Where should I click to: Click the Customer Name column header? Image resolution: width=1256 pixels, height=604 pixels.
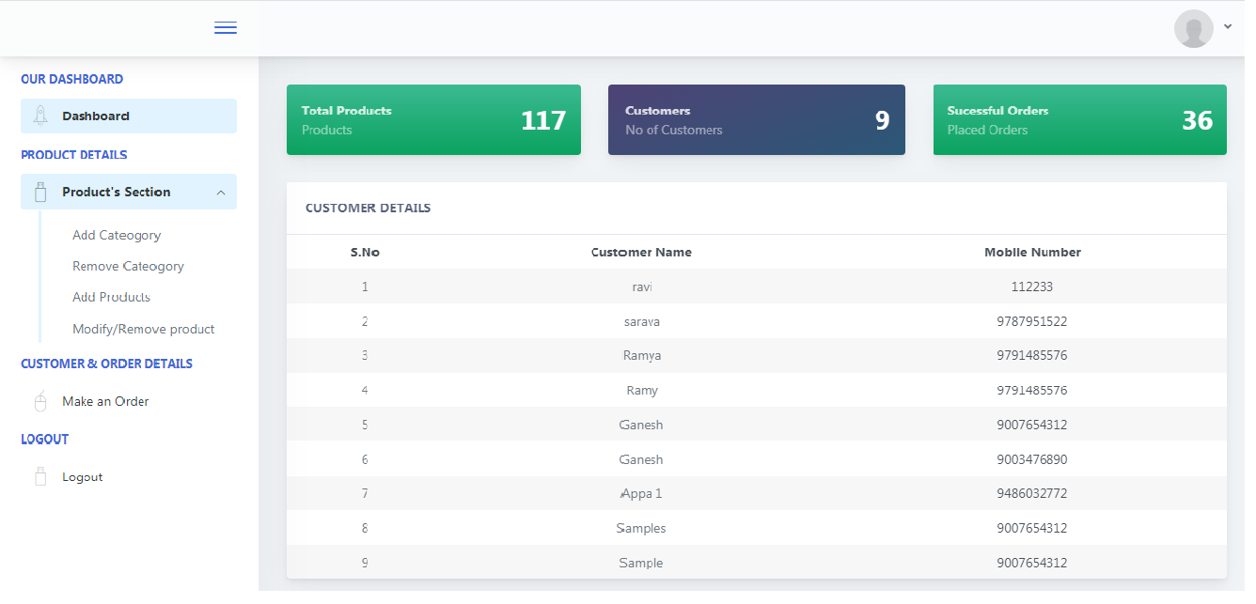[641, 252]
